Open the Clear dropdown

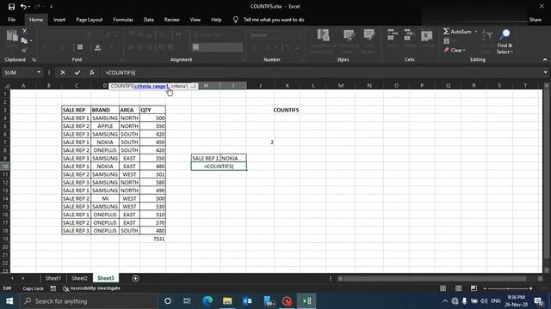coord(455,50)
